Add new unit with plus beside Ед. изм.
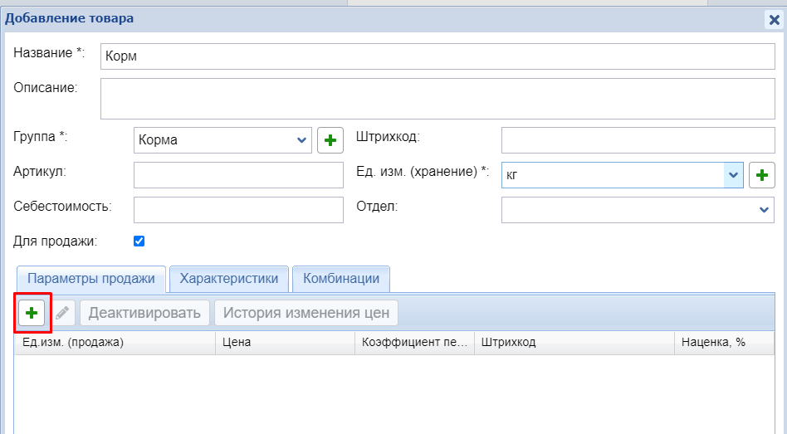The width and height of the screenshot is (787, 434). pyautogui.click(x=761, y=175)
